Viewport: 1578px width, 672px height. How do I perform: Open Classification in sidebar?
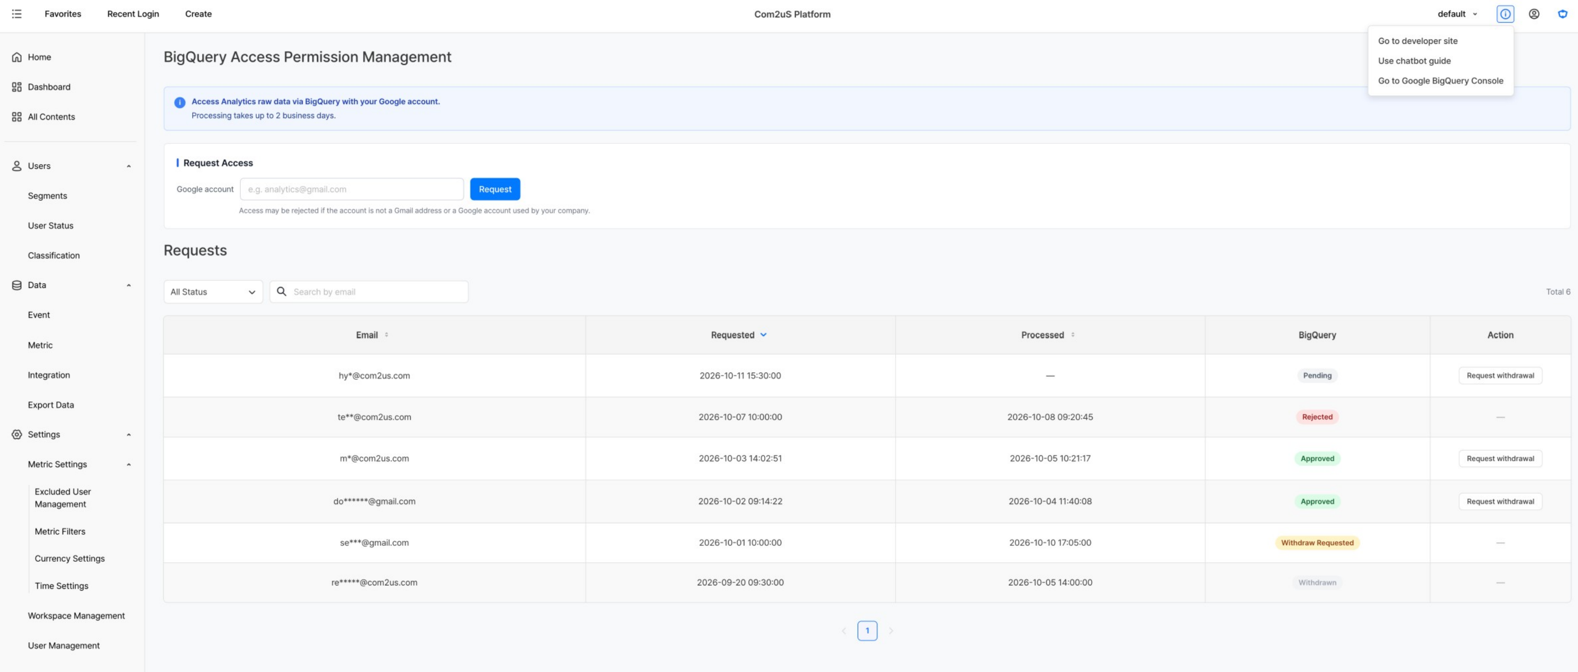click(53, 256)
